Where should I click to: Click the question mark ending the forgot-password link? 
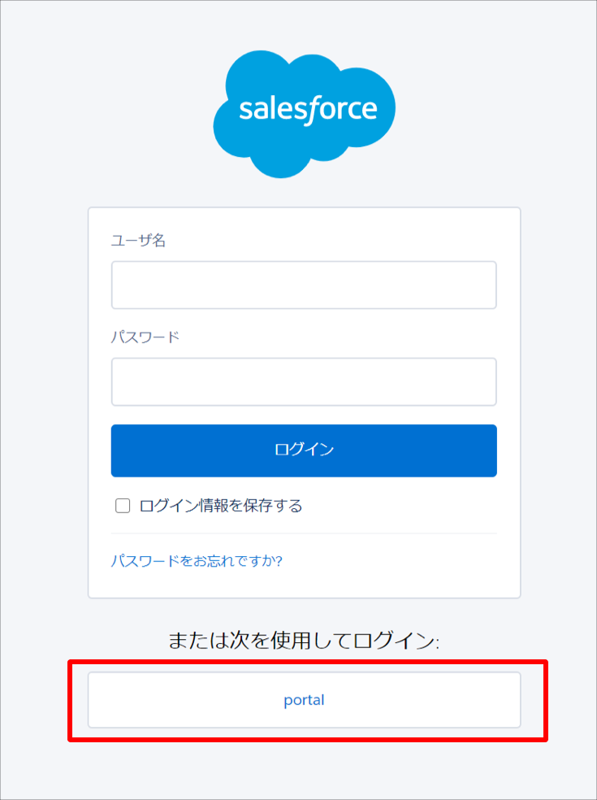(279, 562)
